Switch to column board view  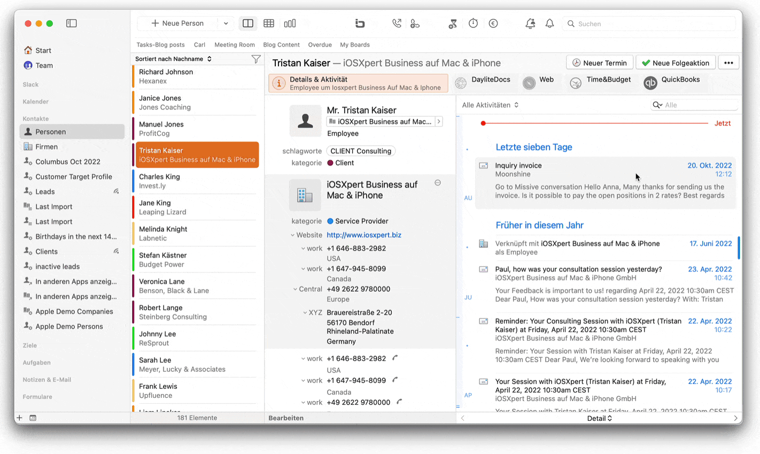pos(290,24)
